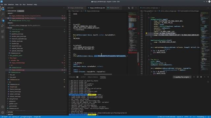Click the git branch main status item

[x=5, y=117]
